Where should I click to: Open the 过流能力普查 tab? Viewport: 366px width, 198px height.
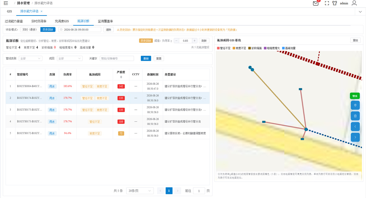[x=14, y=21]
